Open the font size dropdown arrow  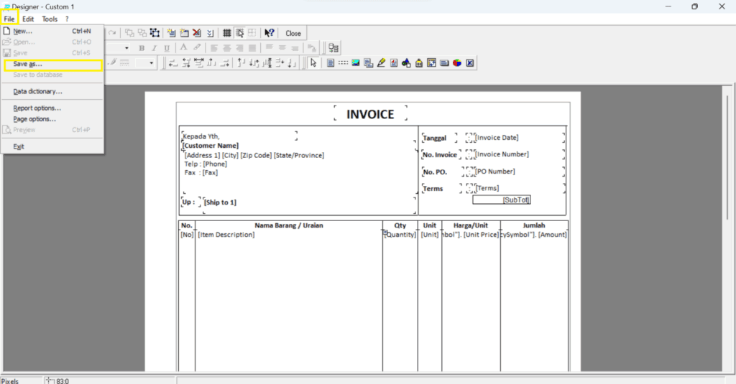[x=127, y=48]
